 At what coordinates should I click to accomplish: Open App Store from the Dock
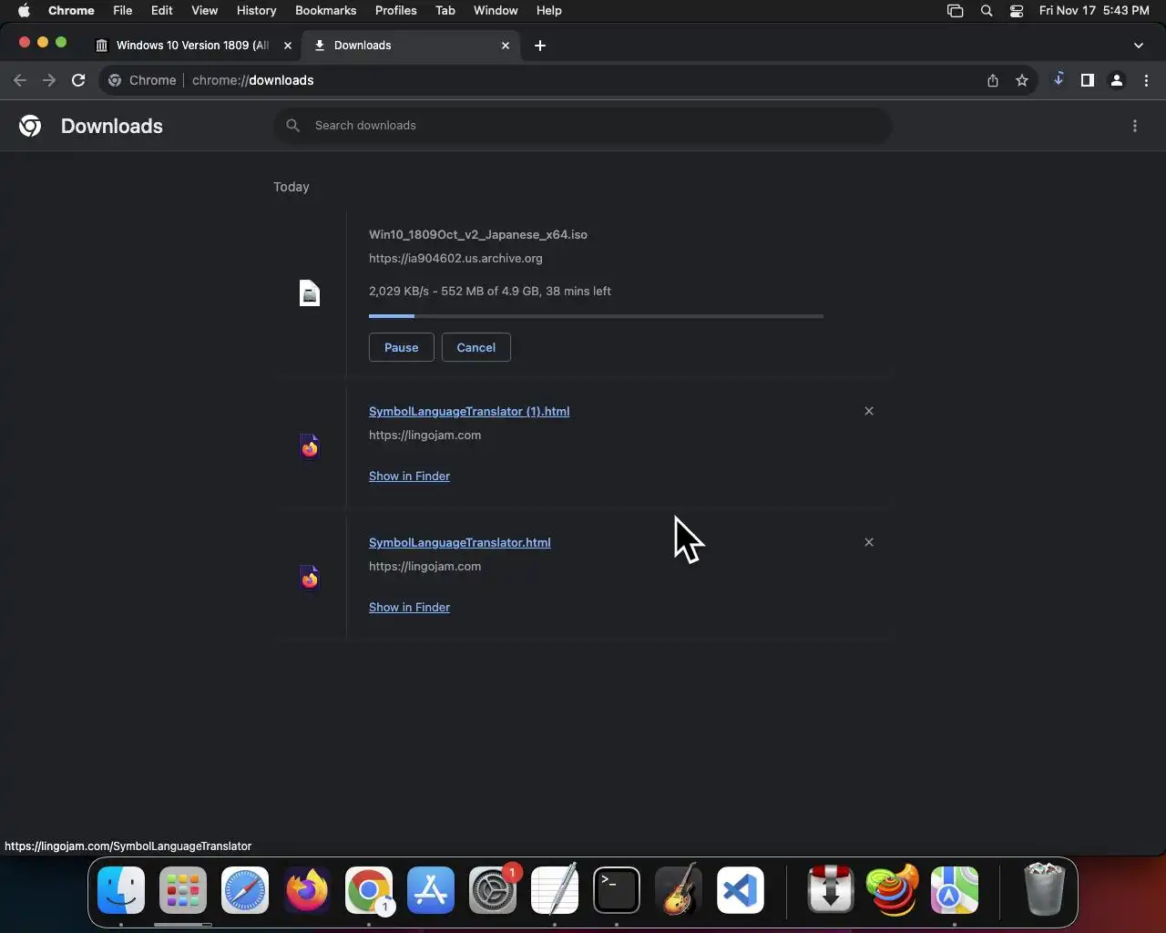click(x=431, y=890)
